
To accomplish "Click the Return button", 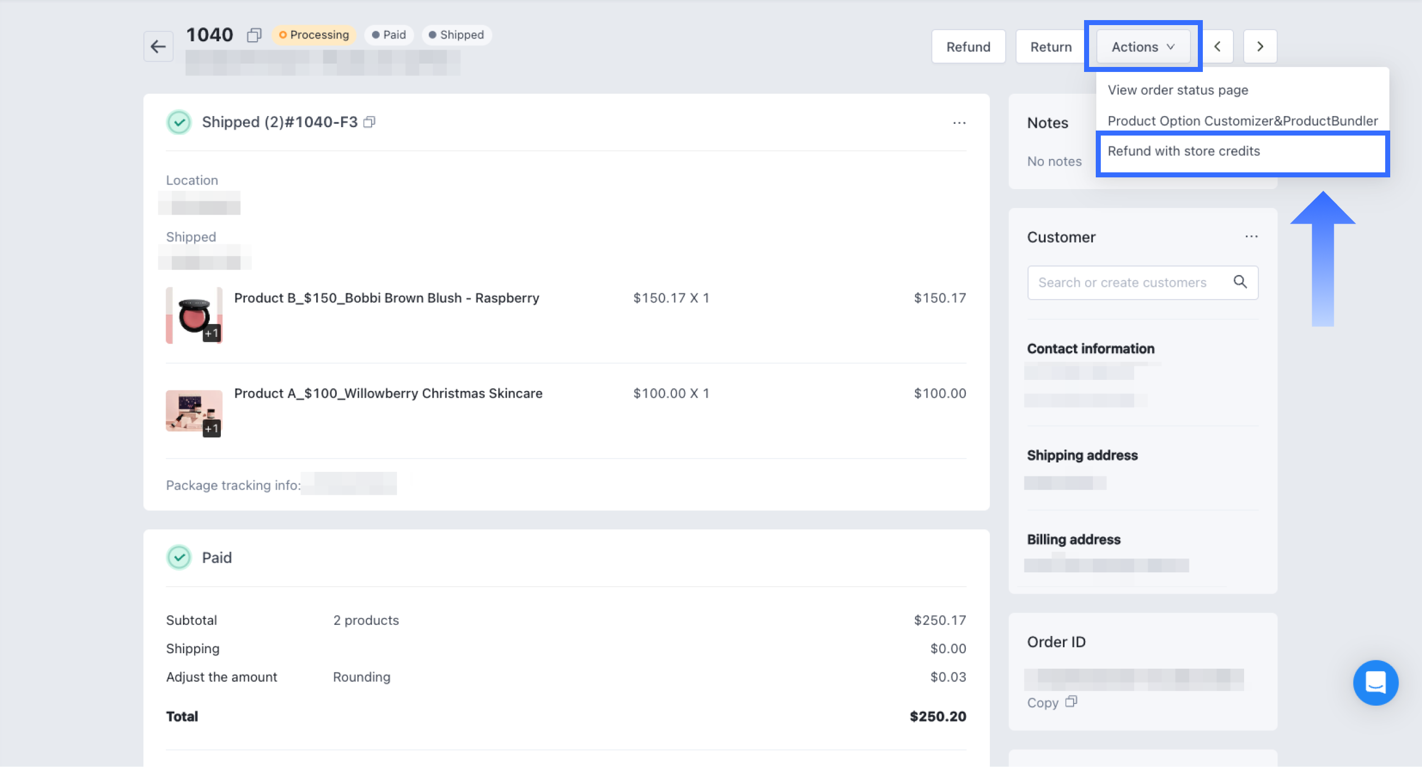I will coord(1051,47).
